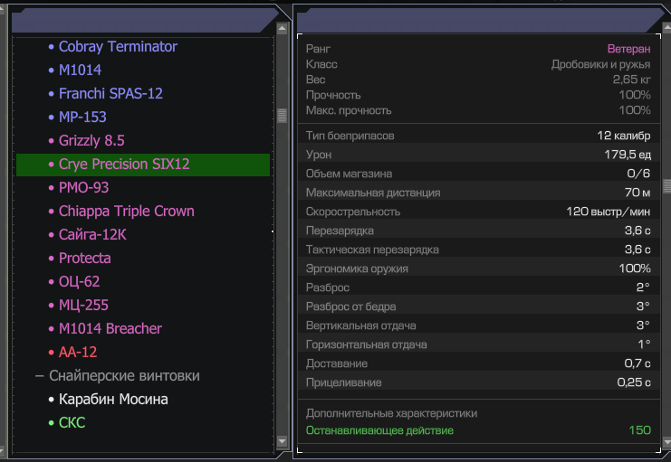
Task: Click weapon list scroll down arrow
Action: pos(282,441)
